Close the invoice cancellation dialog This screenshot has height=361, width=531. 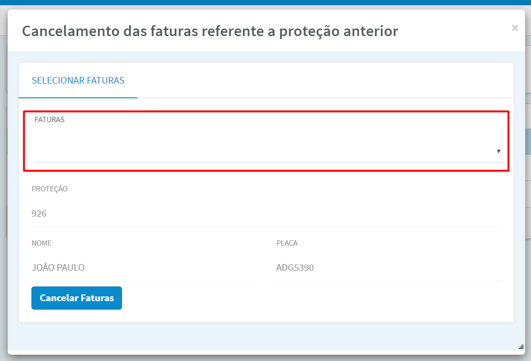click(515, 28)
